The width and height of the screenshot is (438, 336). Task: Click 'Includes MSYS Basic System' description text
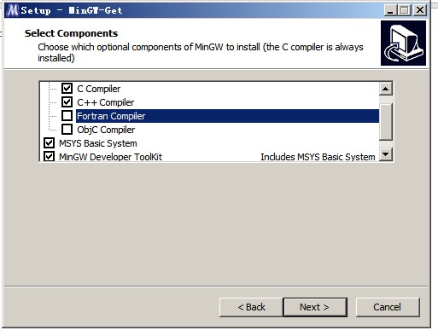(x=318, y=157)
